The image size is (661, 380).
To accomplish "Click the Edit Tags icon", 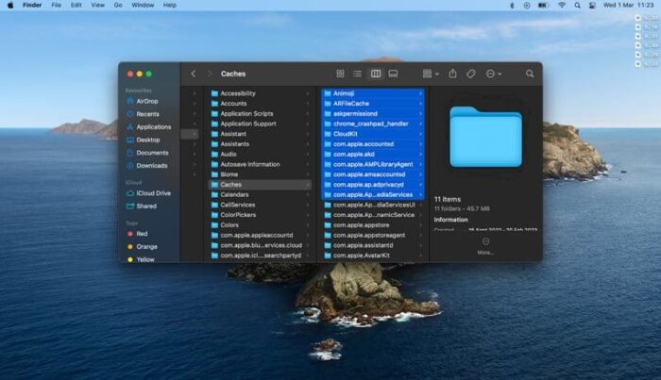I will click(x=471, y=74).
